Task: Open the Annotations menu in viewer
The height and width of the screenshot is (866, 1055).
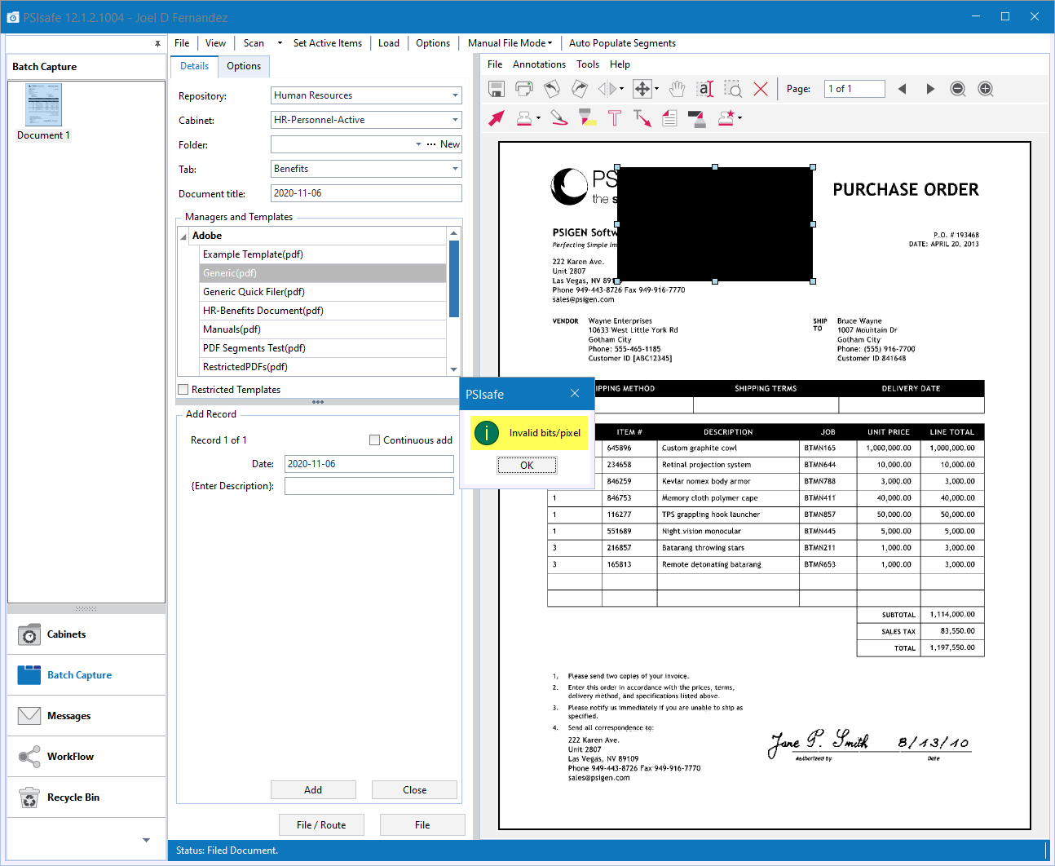Action: (x=539, y=64)
